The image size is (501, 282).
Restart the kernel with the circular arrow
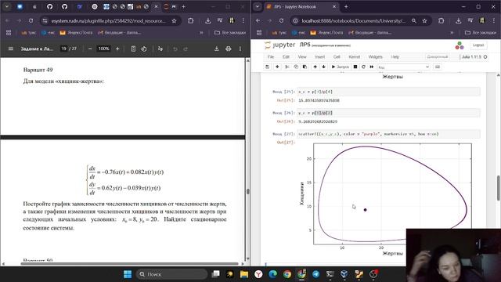click(x=363, y=67)
